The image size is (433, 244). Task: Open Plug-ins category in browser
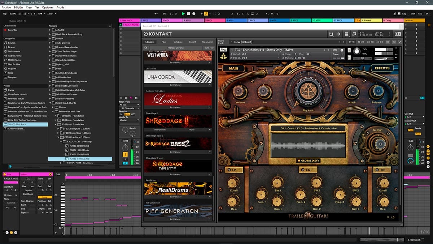(x=12, y=68)
